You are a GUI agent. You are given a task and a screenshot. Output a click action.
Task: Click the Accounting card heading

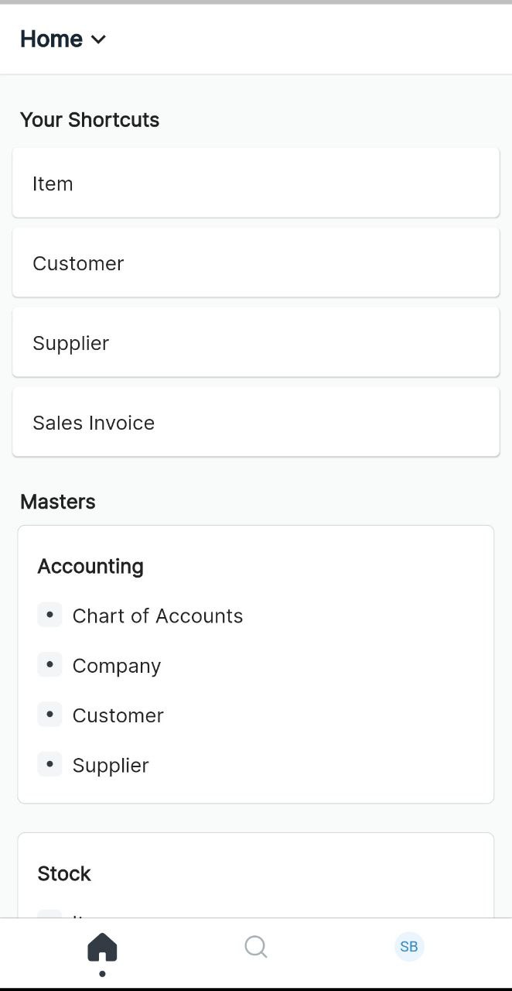90,566
